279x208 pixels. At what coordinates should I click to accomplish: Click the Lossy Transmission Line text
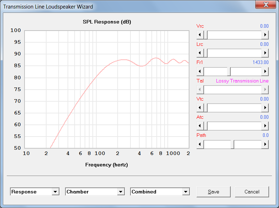242,81
